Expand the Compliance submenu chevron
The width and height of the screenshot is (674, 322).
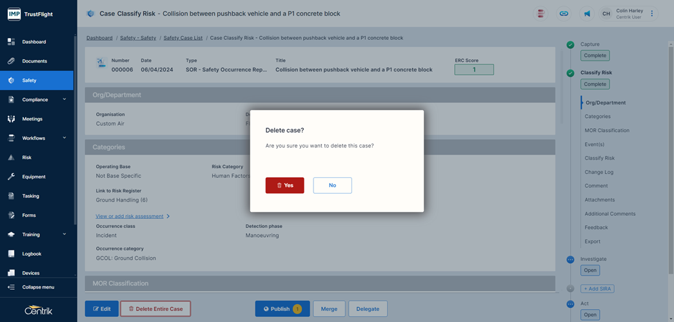pyautogui.click(x=64, y=100)
